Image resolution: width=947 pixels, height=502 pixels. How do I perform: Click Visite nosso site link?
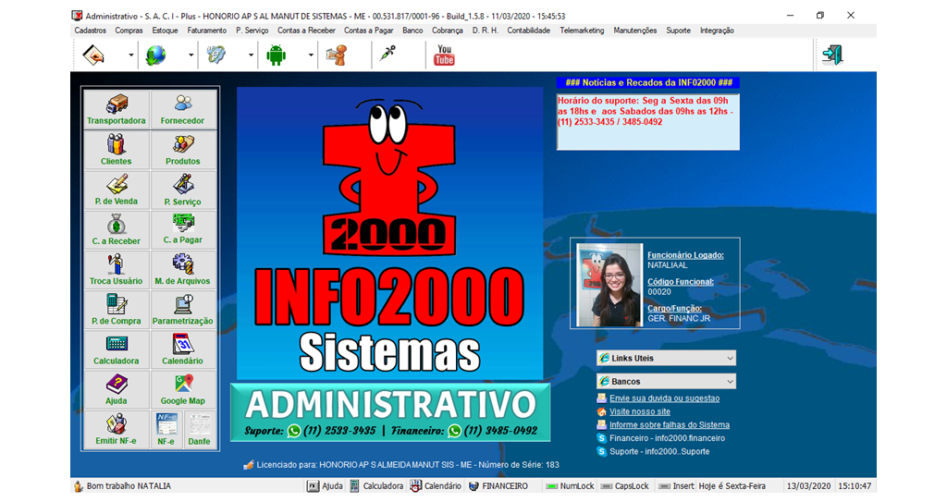click(x=640, y=411)
